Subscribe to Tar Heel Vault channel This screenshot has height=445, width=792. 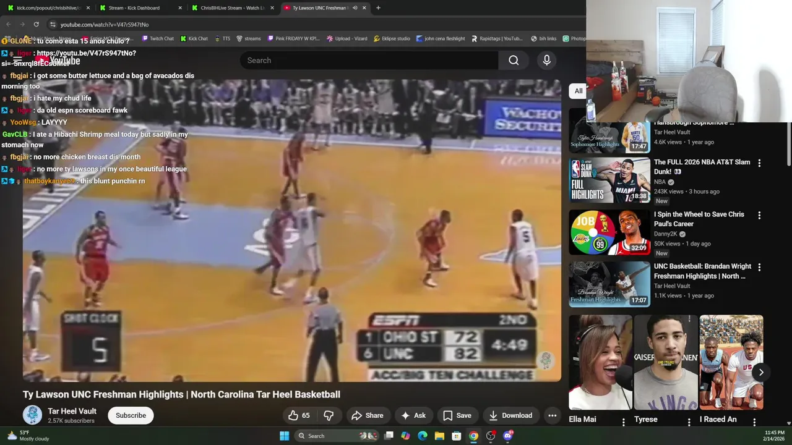(131, 415)
